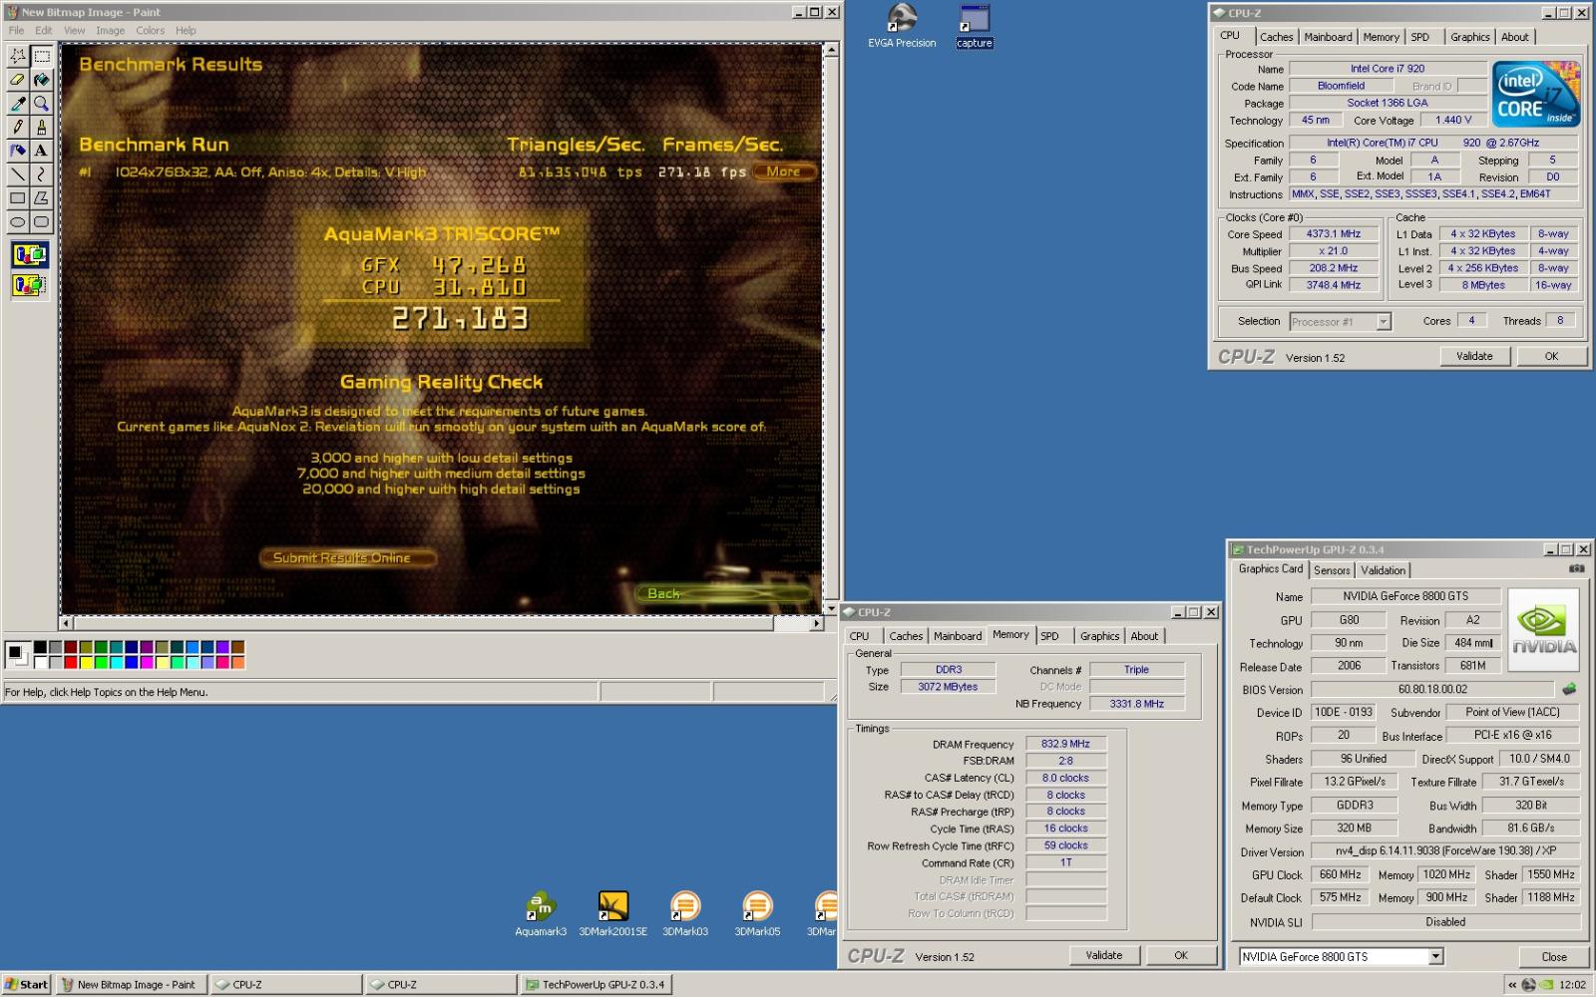1596x997 pixels.
Task: Select the Magnifier tool in Paint
Action: [41, 104]
